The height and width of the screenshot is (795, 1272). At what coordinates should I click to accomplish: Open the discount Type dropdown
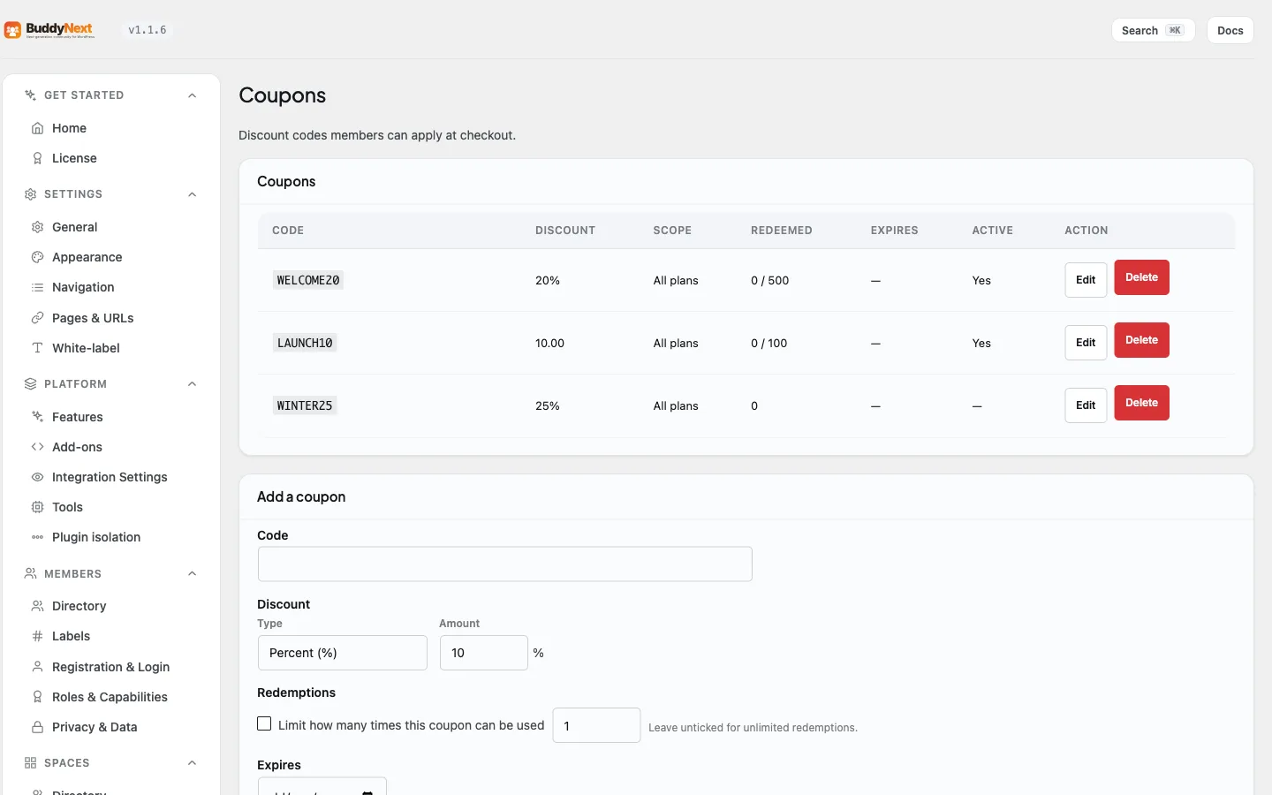click(343, 653)
